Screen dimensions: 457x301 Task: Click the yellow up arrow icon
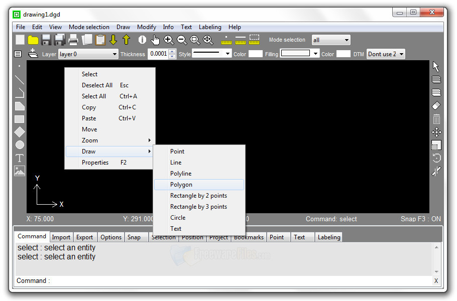click(126, 40)
